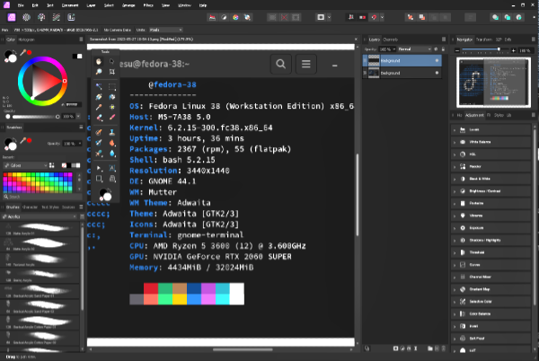Zoom out using Navigator minus button
The image size is (539, 361).
click(x=457, y=50)
